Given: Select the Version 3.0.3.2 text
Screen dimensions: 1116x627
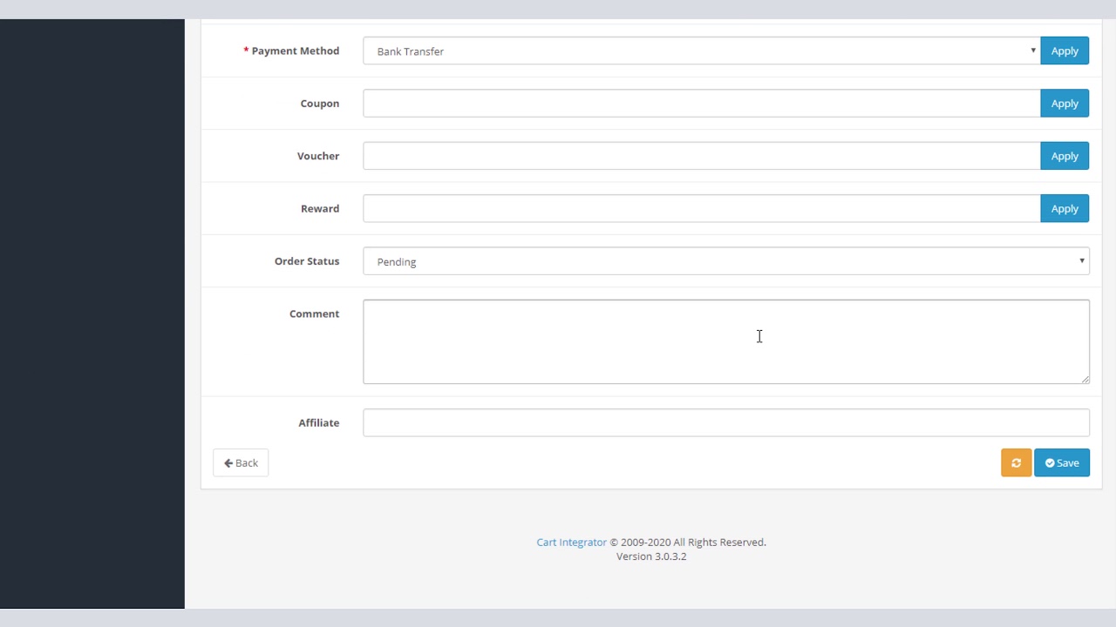Looking at the screenshot, I should click(x=651, y=556).
